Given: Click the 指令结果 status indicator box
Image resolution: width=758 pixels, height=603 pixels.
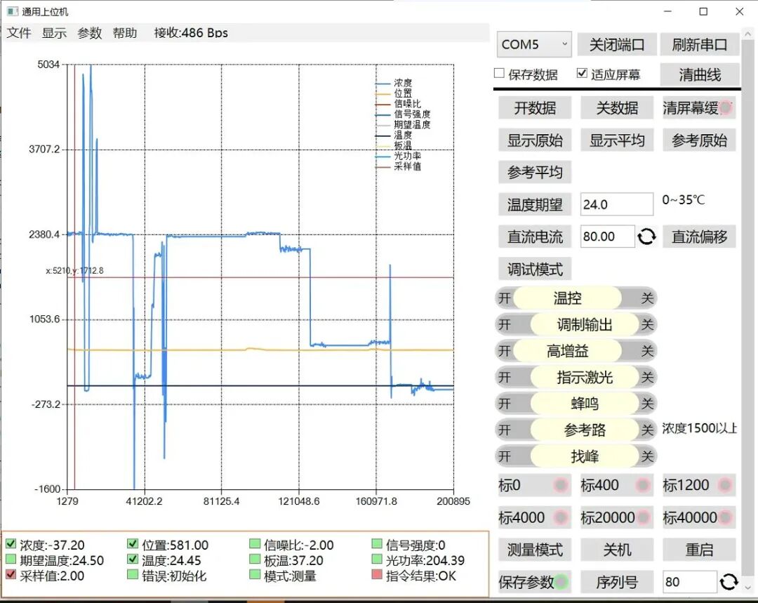Looking at the screenshot, I should [x=377, y=576].
